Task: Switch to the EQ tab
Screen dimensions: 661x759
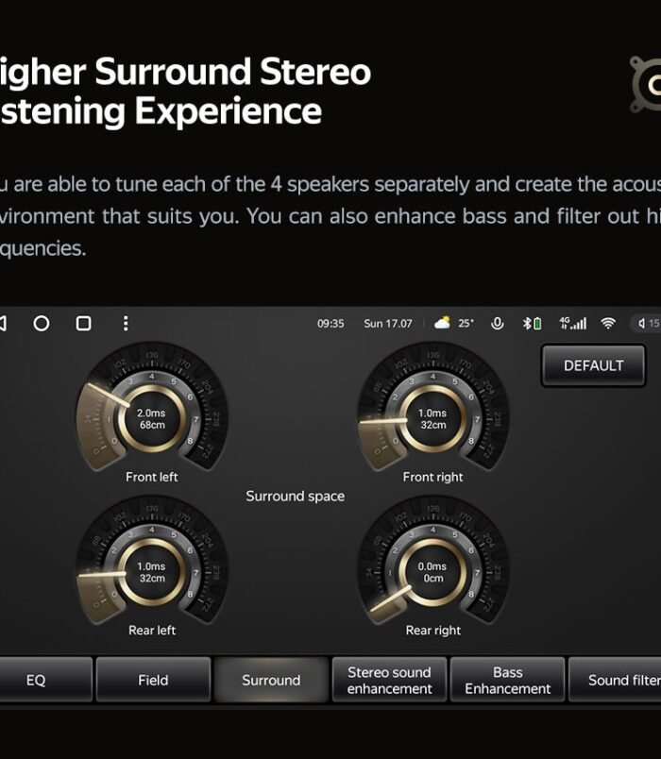Action: click(x=38, y=680)
